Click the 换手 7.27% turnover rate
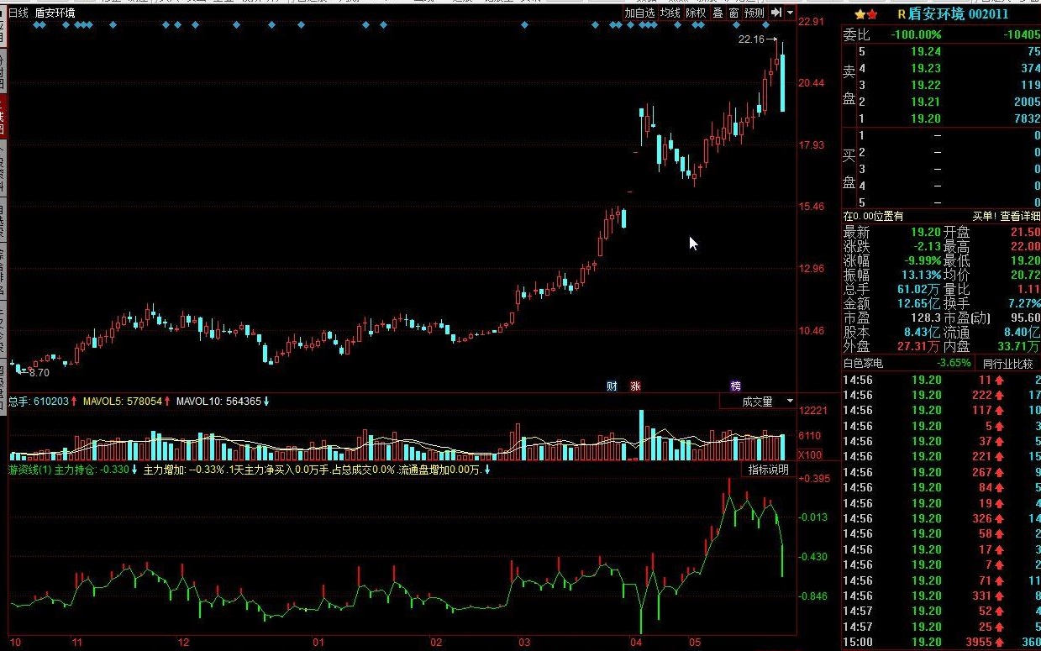 coord(1024,303)
